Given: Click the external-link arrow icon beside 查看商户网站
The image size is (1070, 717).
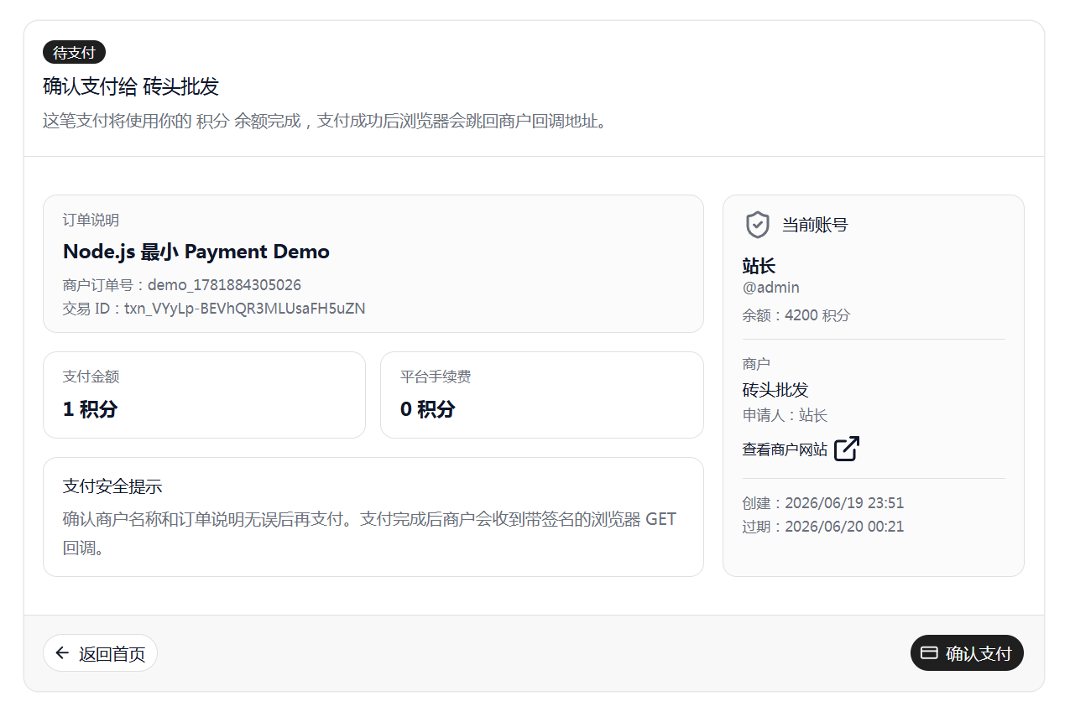Looking at the screenshot, I should pos(847,449).
